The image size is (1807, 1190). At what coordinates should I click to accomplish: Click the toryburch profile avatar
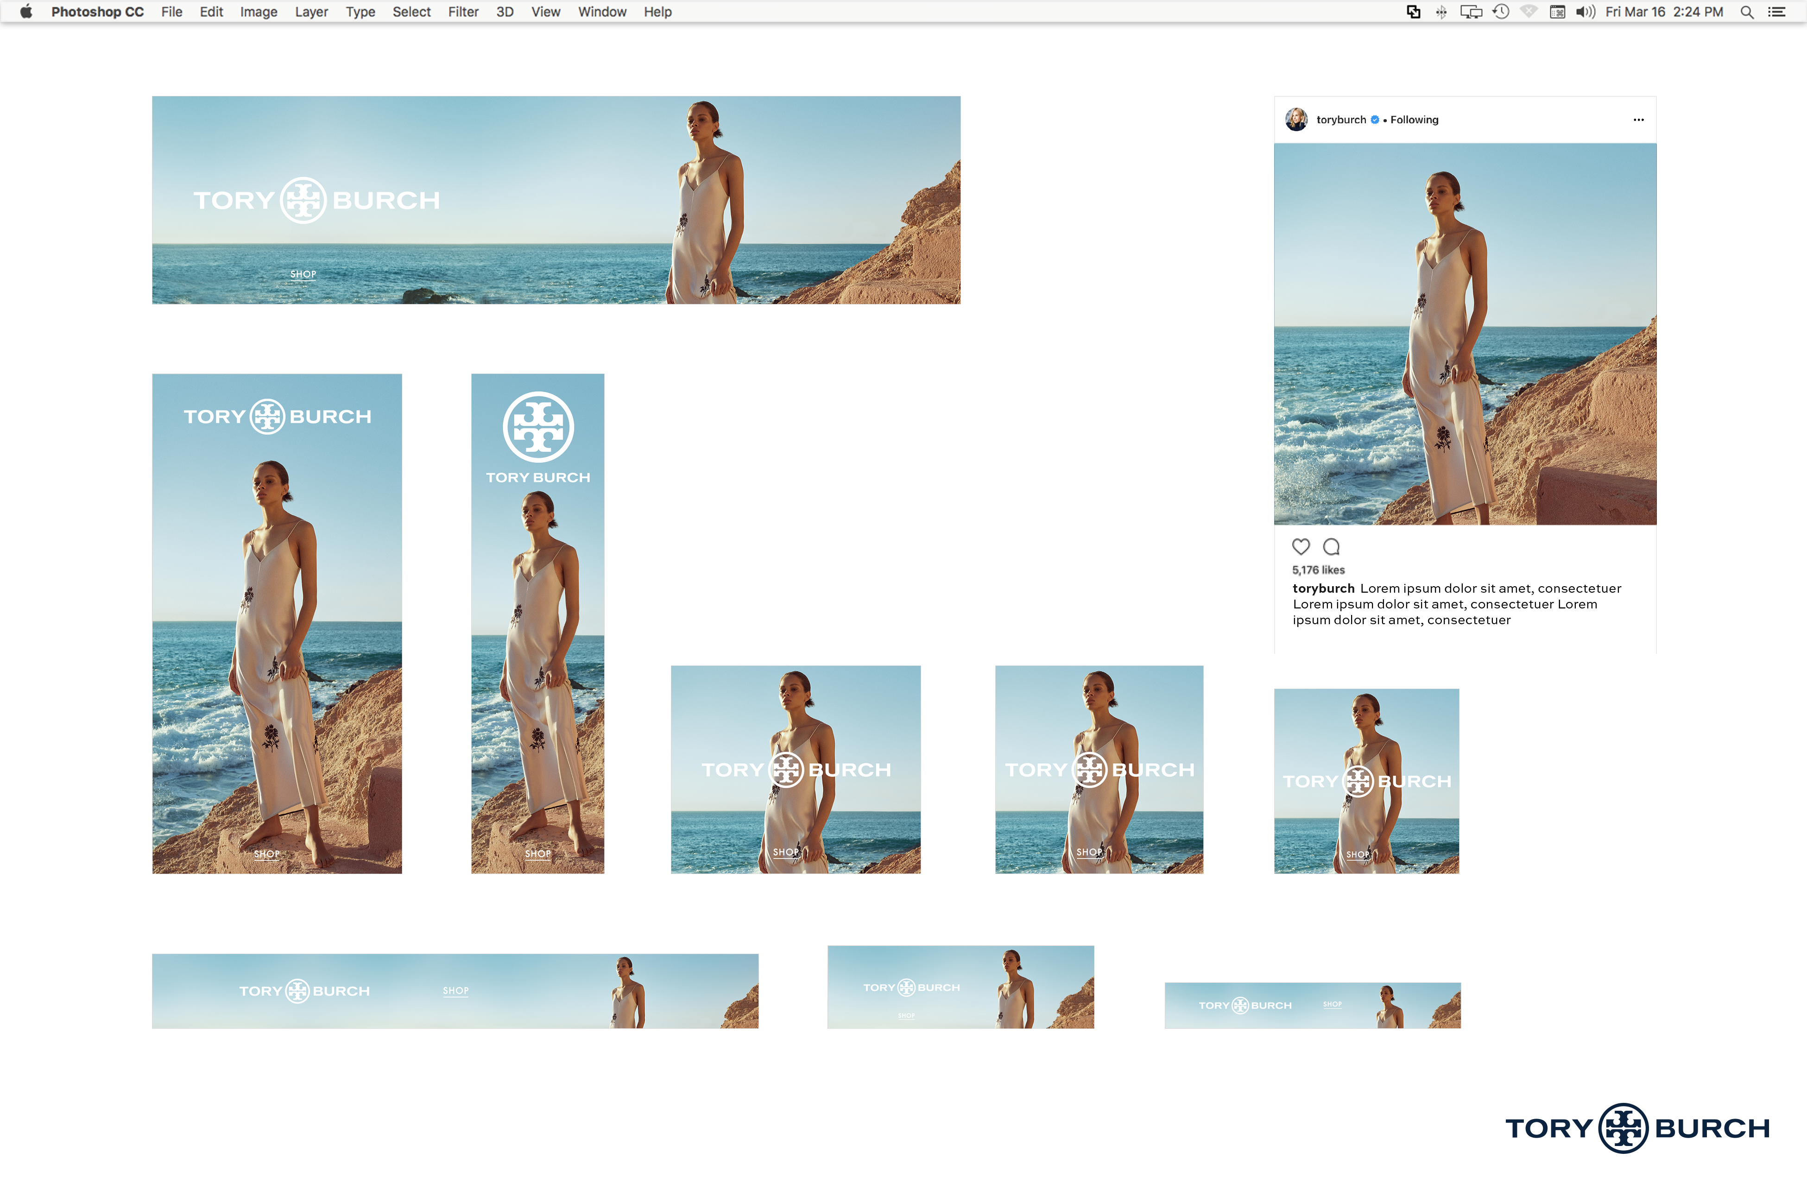click(1296, 119)
